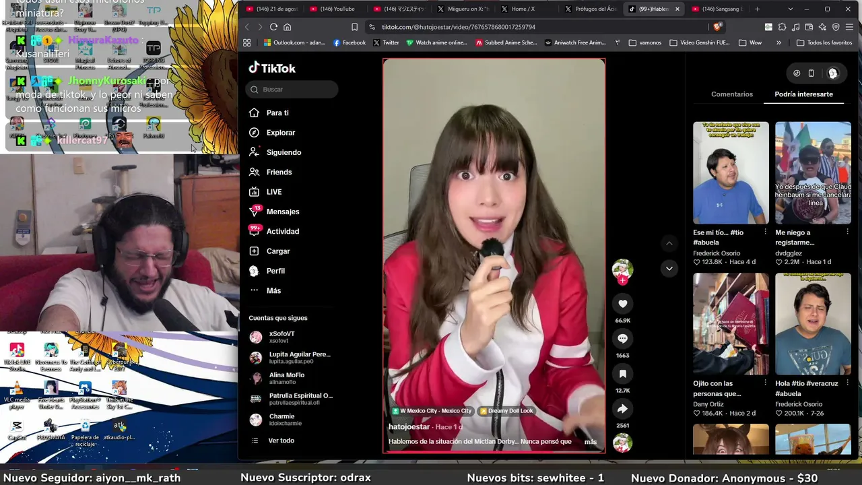Open the Perfil page

267,271
